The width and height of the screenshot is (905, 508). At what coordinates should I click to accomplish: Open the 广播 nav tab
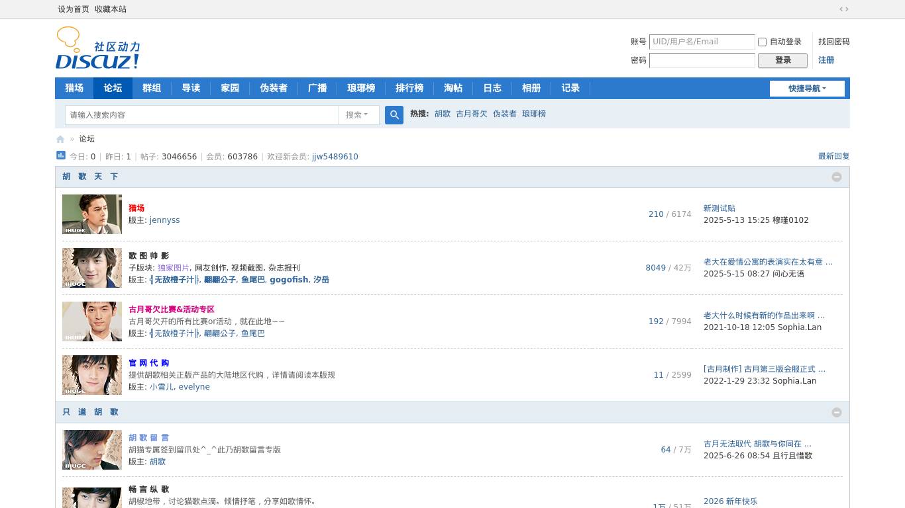tap(317, 89)
